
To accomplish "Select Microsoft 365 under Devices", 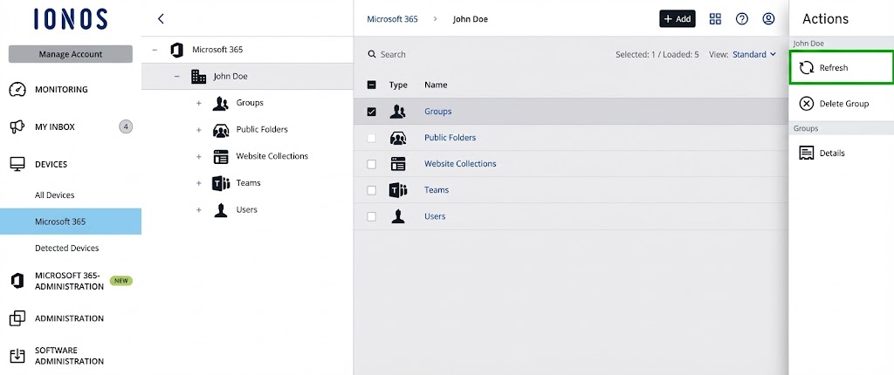I will (x=71, y=222).
